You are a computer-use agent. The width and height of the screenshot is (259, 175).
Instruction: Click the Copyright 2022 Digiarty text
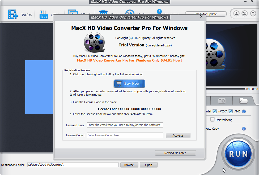point(145,38)
